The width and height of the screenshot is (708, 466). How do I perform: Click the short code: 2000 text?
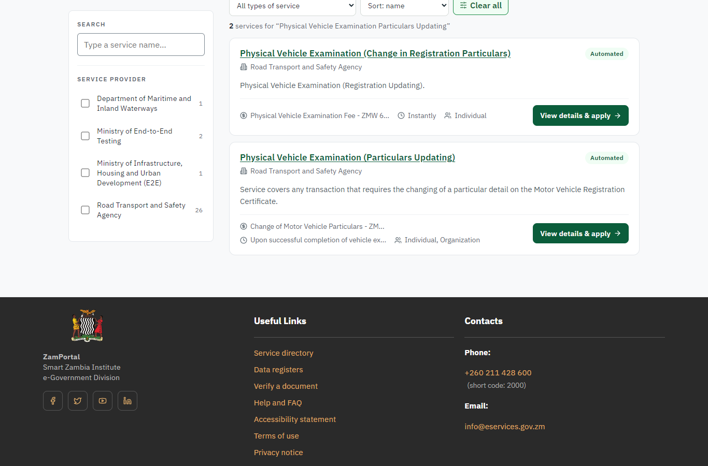497,385
